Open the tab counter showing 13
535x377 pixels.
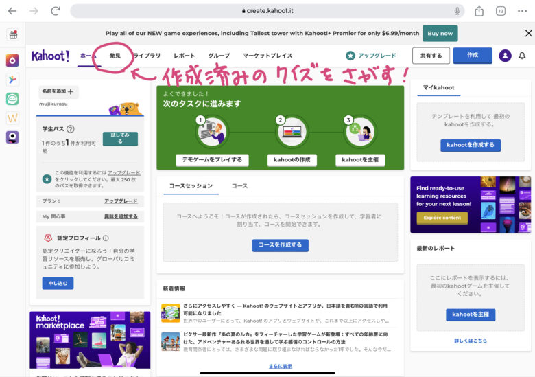501,11
